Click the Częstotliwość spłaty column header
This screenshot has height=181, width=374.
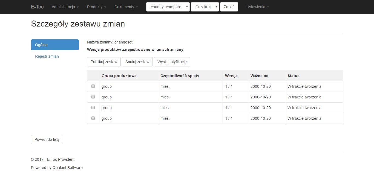191,76
